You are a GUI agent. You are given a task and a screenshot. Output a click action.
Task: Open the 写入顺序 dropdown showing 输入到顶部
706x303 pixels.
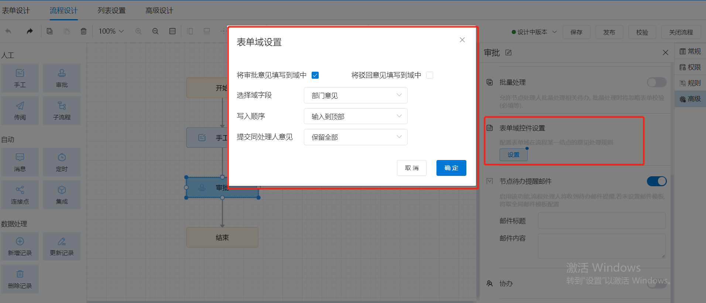(356, 116)
